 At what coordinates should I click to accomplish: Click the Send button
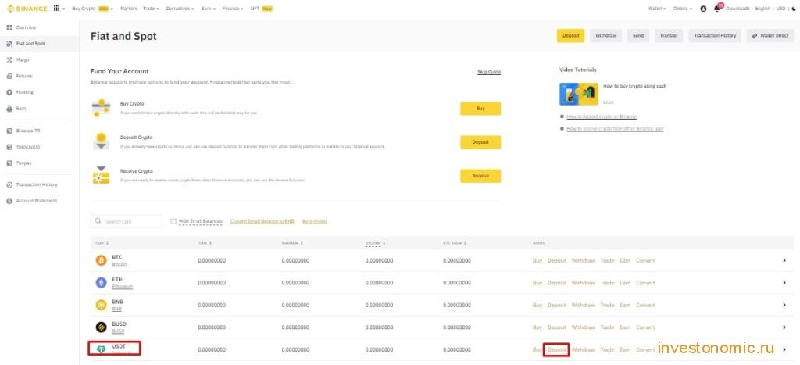click(638, 36)
